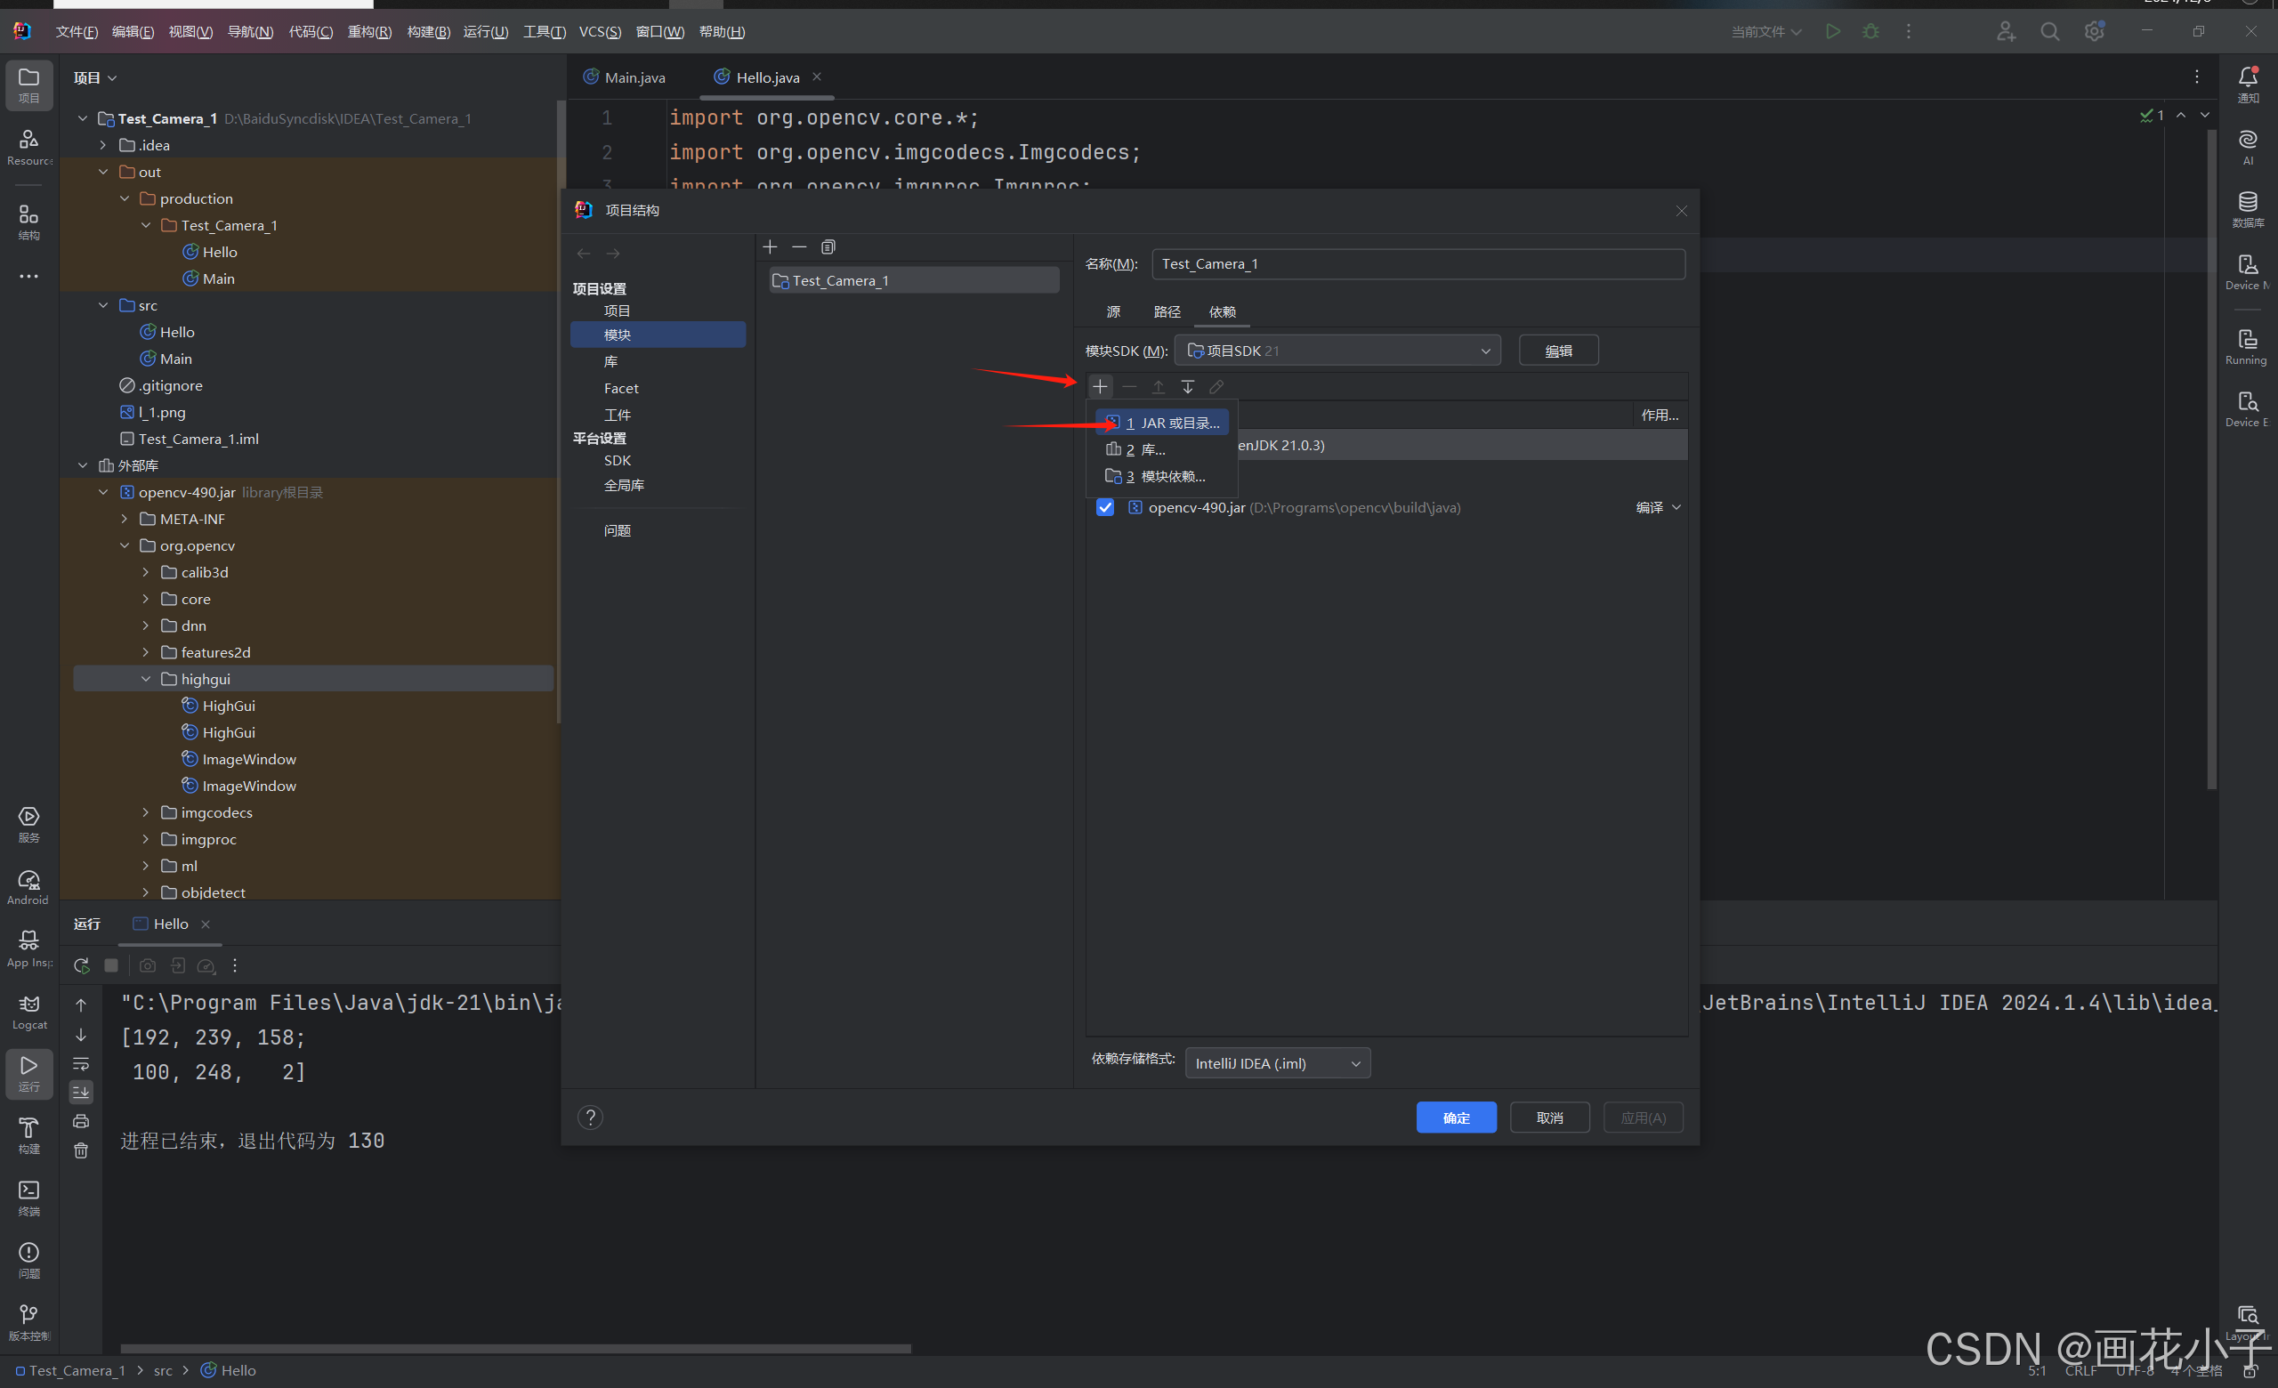The image size is (2278, 1388).
Task: Toggle the opencv-490.jar dependency checkbox
Action: pyautogui.click(x=1105, y=507)
